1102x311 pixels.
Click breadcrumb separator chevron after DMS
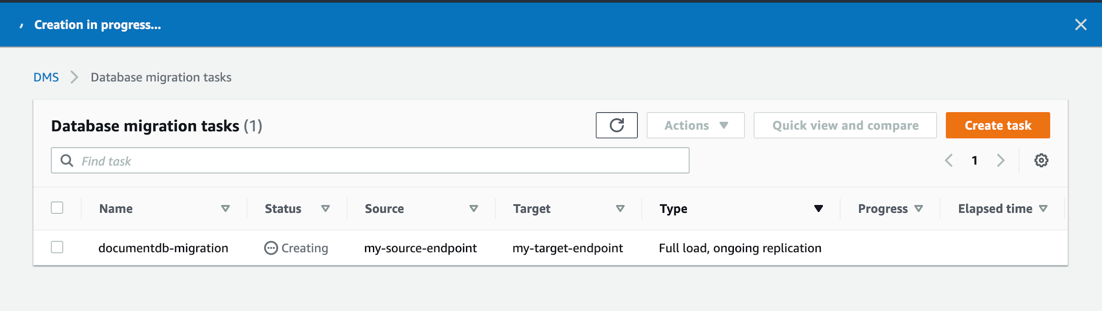[74, 77]
